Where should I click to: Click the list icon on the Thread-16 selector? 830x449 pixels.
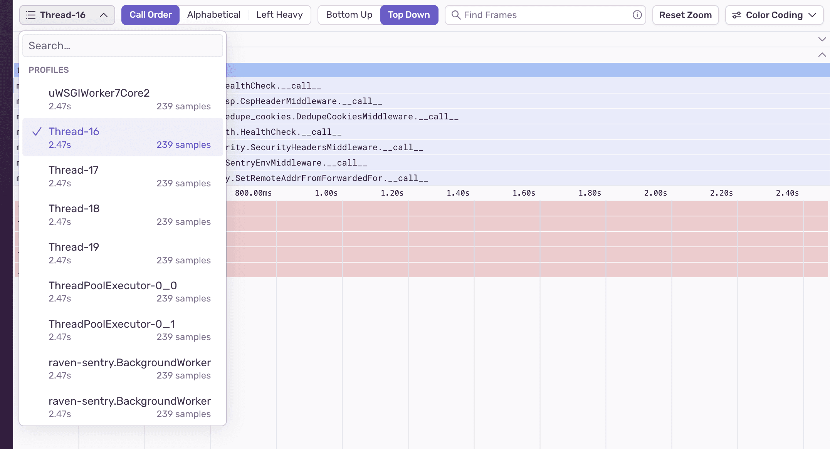coord(31,15)
